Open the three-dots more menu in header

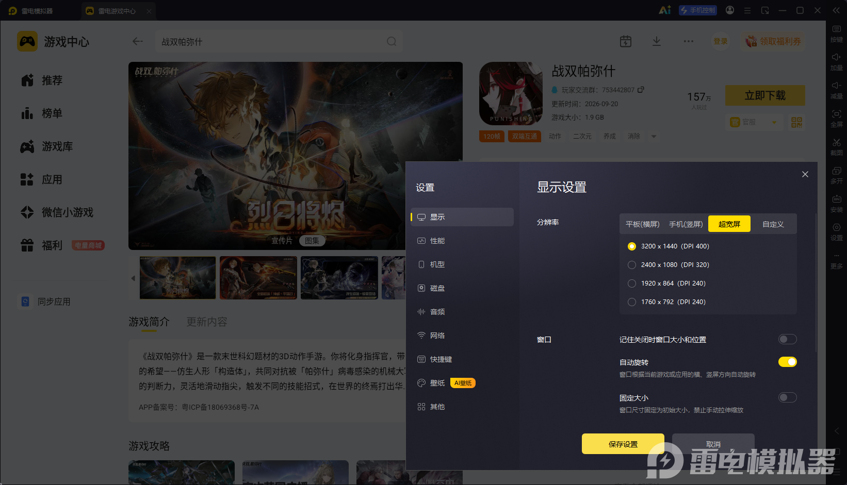[689, 41]
